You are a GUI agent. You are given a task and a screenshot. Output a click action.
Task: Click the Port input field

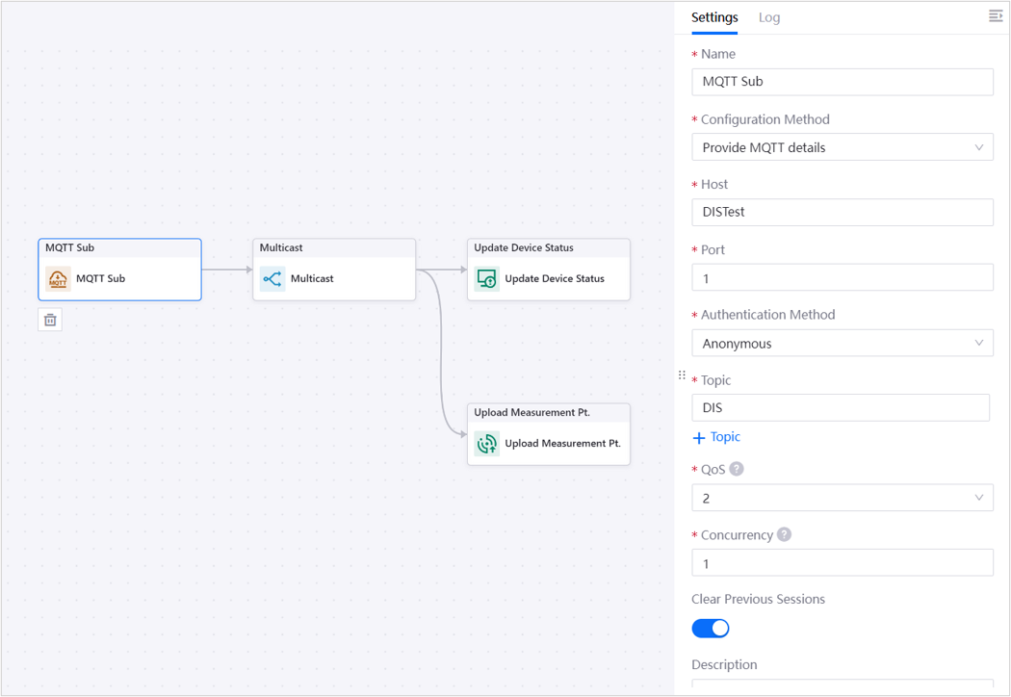click(x=842, y=277)
